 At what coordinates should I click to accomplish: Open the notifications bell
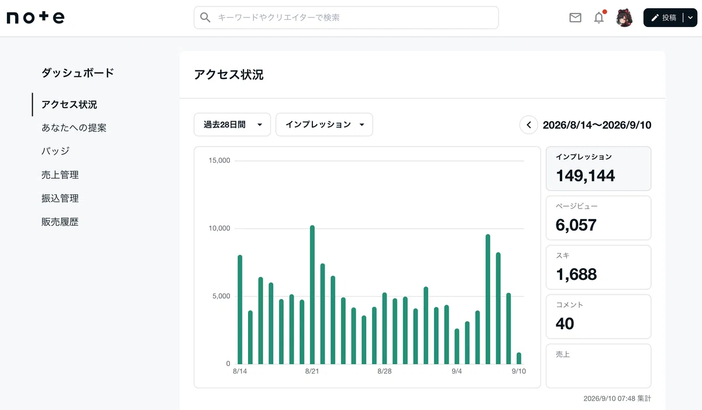click(x=599, y=18)
